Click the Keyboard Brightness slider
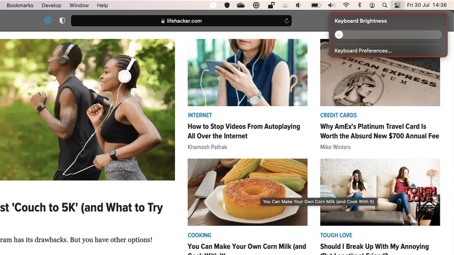The image size is (454, 255). (388, 35)
